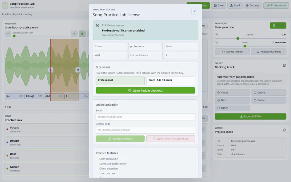This screenshot has width=291, height=182.
Task: Click the Email input field
Action: pyautogui.click(x=145, y=117)
